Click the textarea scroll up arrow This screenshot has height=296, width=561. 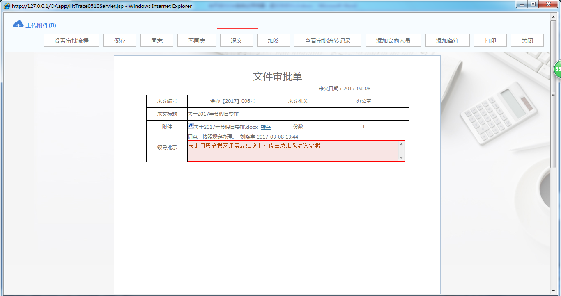pos(401,144)
